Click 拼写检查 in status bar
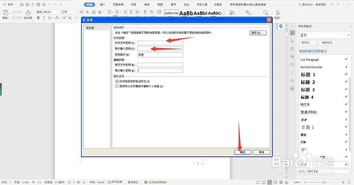The width and height of the screenshot is (354, 185). click(115, 182)
